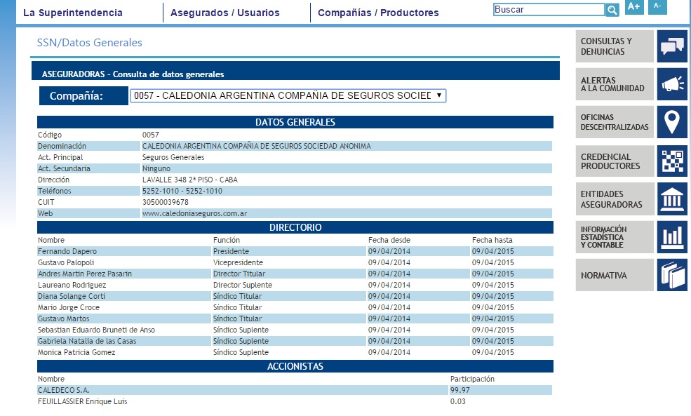691x416 pixels.
Task: Select Diana Solange Corti name
Action: (x=72, y=296)
